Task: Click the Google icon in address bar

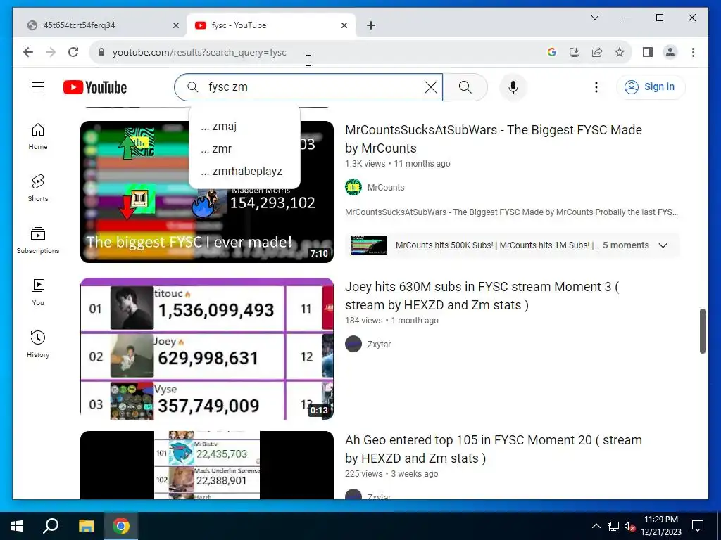Action: pos(552,52)
